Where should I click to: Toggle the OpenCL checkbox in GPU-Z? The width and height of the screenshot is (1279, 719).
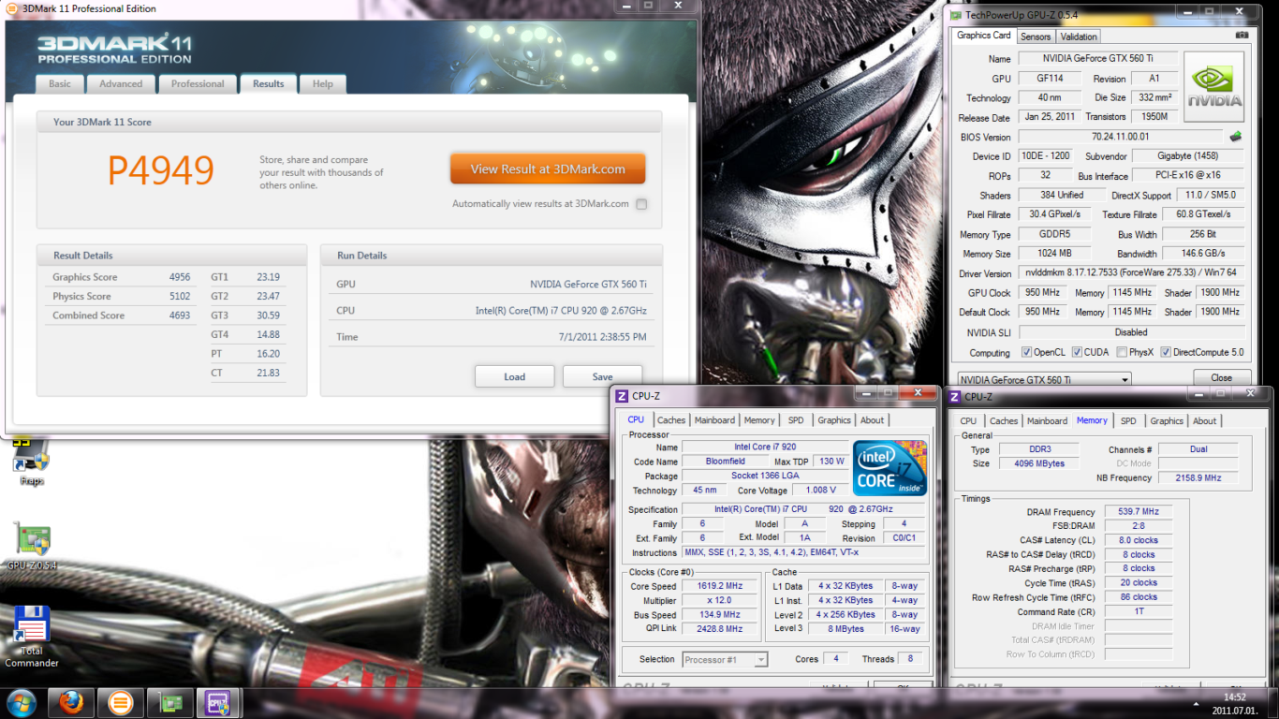pos(1025,353)
